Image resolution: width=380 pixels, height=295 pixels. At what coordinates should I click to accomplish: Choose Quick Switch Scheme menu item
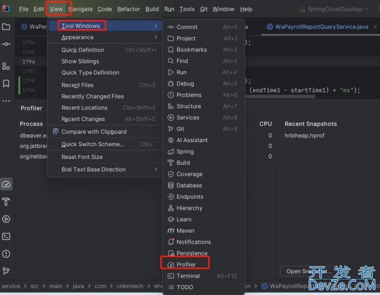pos(105,144)
